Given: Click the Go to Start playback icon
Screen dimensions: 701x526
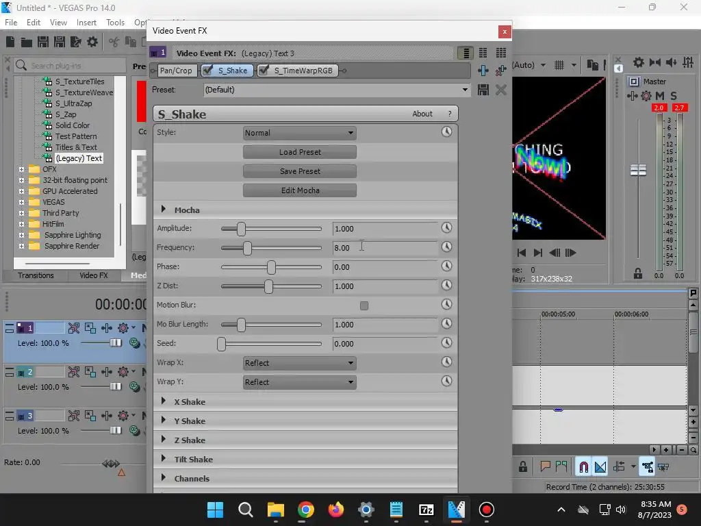Looking at the screenshot, I should click(521, 253).
